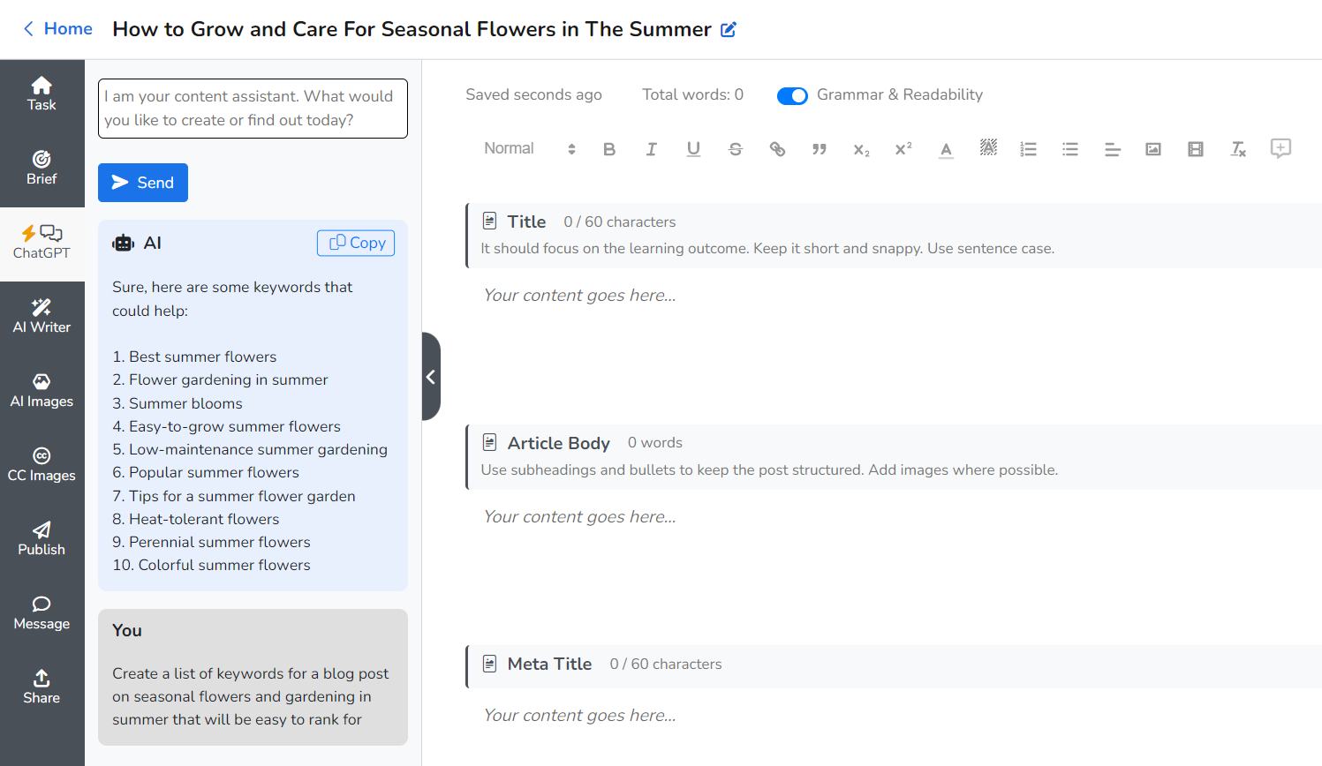The width and height of the screenshot is (1322, 766).
Task: Open the Message panel
Action: (x=41, y=612)
